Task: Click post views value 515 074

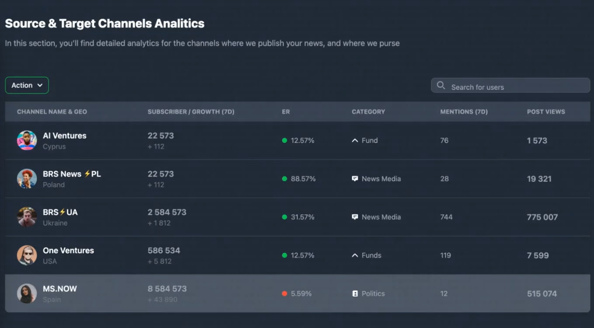Action: pyautogui.click(x=542, y=293)
